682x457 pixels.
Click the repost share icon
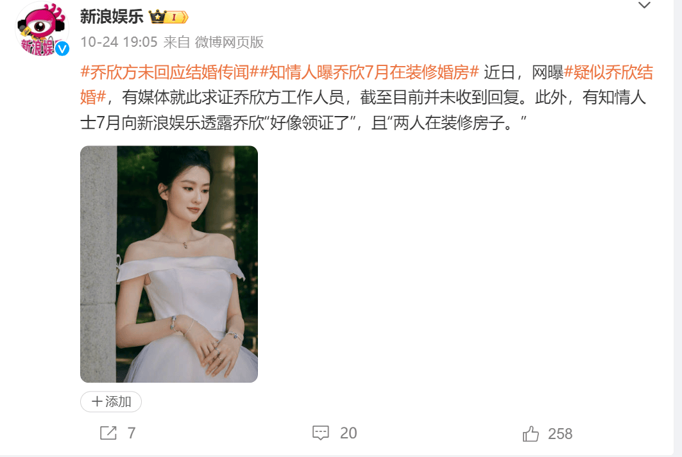[108, 433]
